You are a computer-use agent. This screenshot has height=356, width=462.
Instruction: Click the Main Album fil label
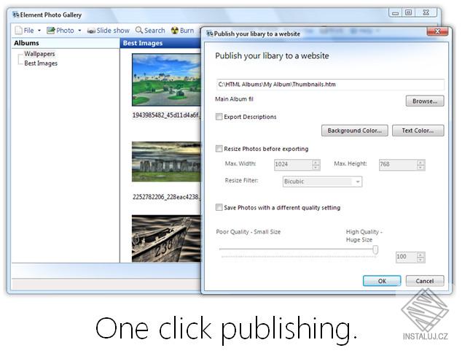coord(234,99)
